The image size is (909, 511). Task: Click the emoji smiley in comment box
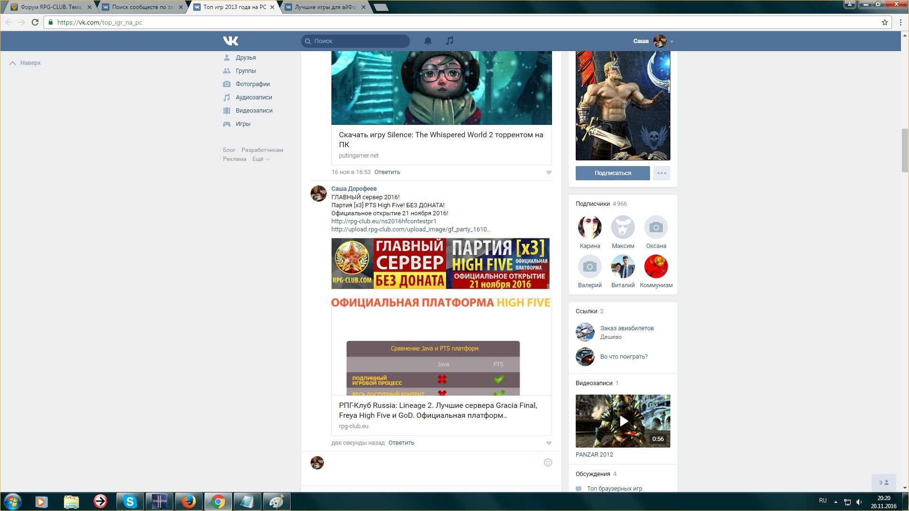[548, 462]
